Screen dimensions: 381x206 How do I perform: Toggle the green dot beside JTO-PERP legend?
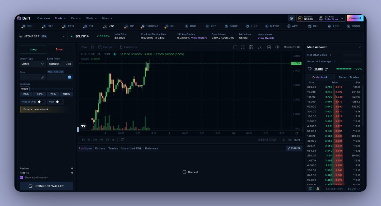point(115,54)
